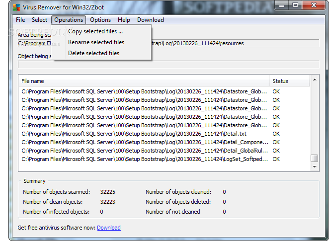Click the Area being scanned path field
This screenshot has height=241, width=329.
(168, 43)
